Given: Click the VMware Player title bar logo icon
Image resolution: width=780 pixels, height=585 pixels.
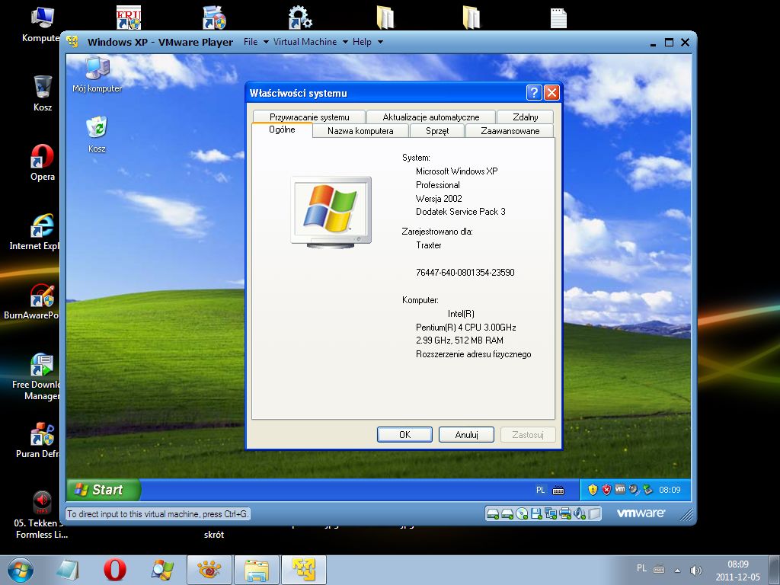Looking at the screenshot, I should coord(72,42).
